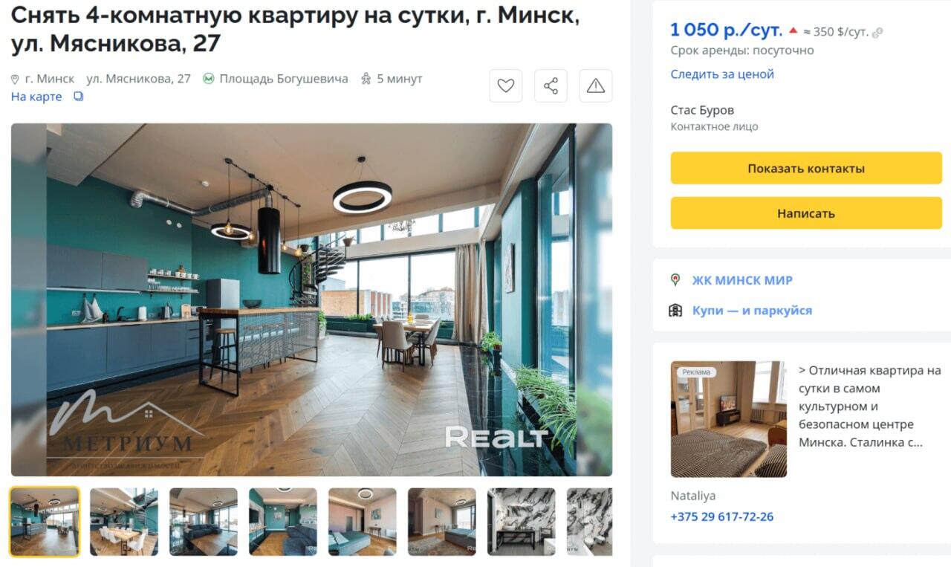Open the Купи — и паркуйся link
The width and height of the screenshot is (951, 567).
pyautogui.click(x=752, y=311)
